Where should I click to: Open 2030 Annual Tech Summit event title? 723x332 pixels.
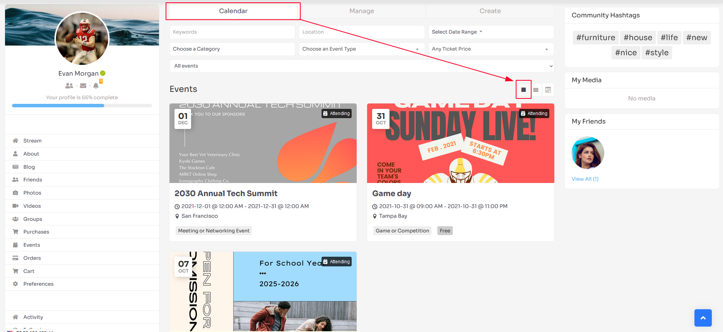click(x=226, y=193)
